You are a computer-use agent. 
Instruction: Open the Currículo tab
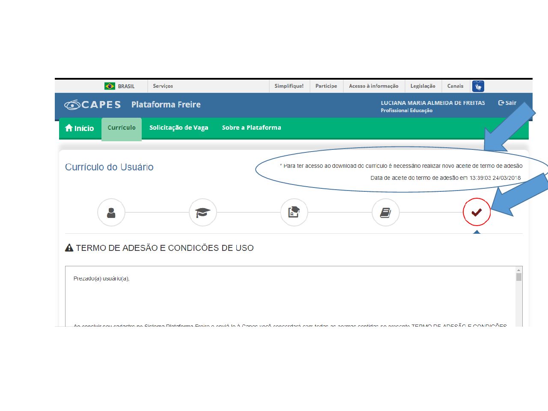pyautogui.click(x=122, y=128)
